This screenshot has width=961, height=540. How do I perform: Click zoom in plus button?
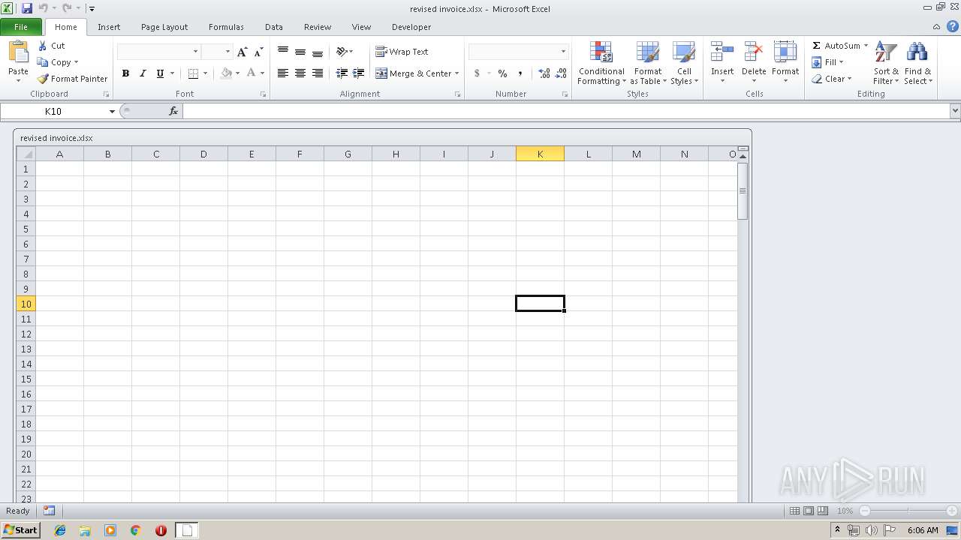(x=952, y=511)
